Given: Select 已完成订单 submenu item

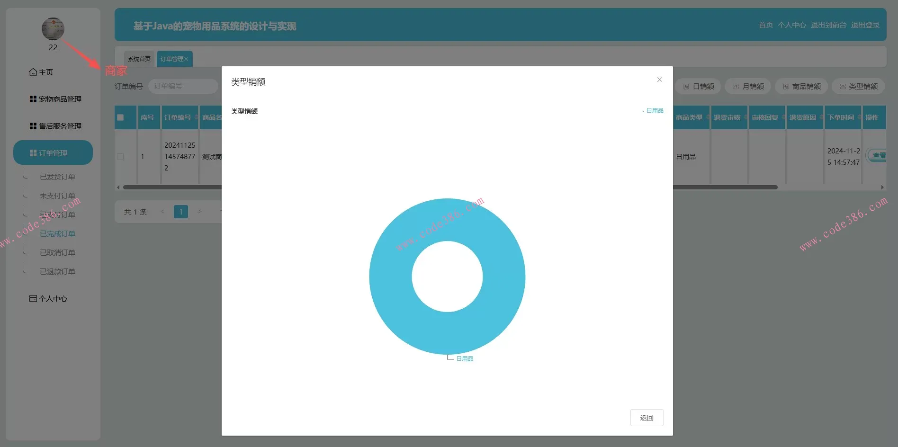Looking at the screenshot, I should 57,233.
